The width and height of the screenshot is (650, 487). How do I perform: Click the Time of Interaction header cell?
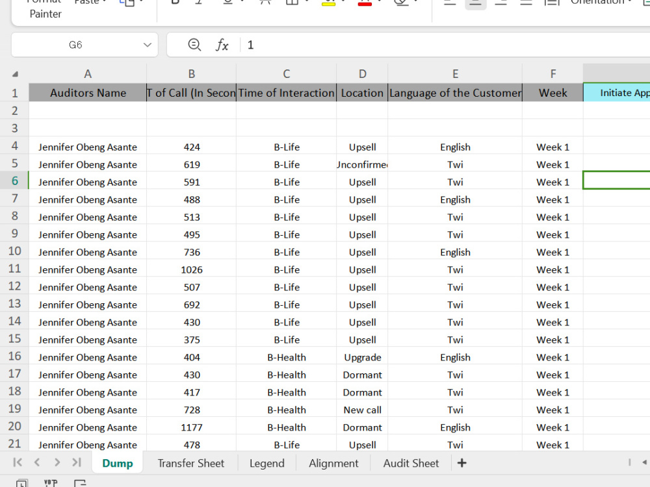coord(287,93)
